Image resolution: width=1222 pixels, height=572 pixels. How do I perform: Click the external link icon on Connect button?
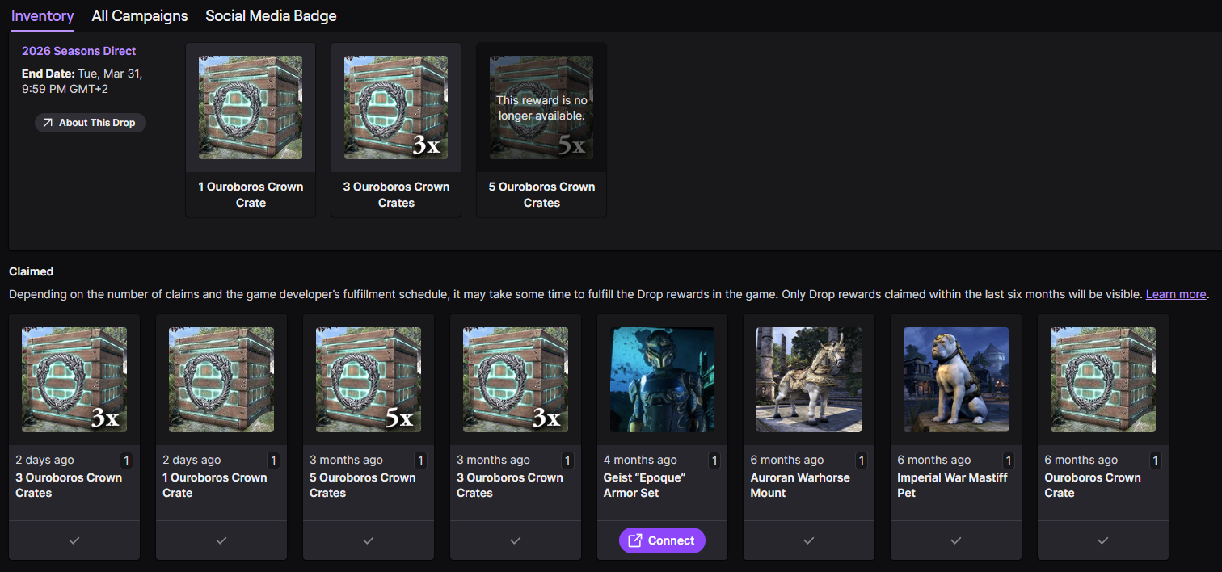635,540
